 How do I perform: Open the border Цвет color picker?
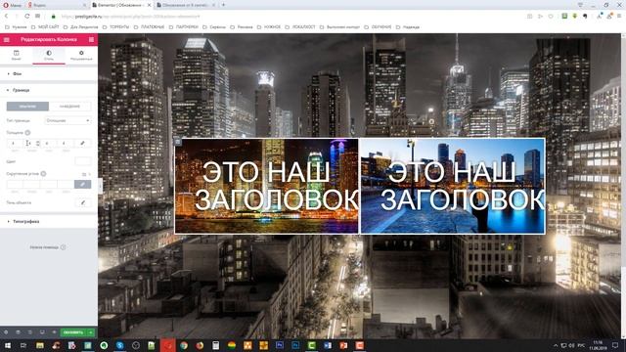82,161
